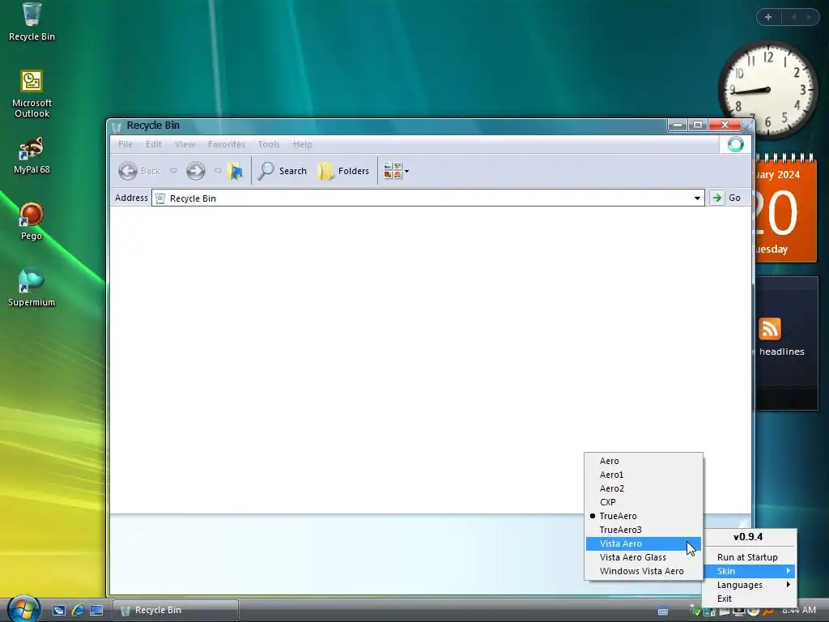Open Search pane in Recycle Bin window
This screenshot has height=622, width=829.
click(x=283, y=171)
